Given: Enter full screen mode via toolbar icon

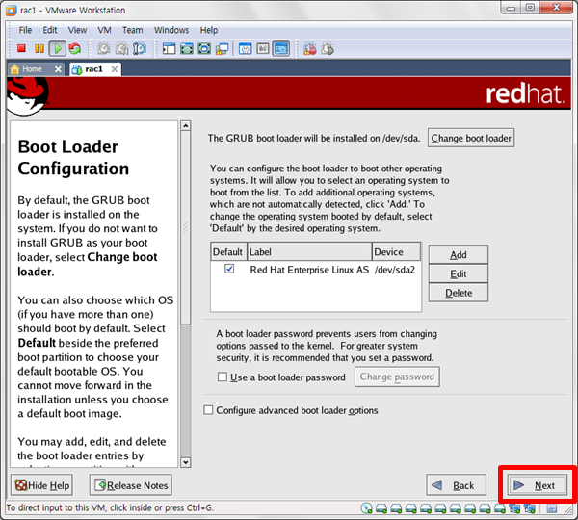Looking at the screenshot, I should (x=204, y=49).
